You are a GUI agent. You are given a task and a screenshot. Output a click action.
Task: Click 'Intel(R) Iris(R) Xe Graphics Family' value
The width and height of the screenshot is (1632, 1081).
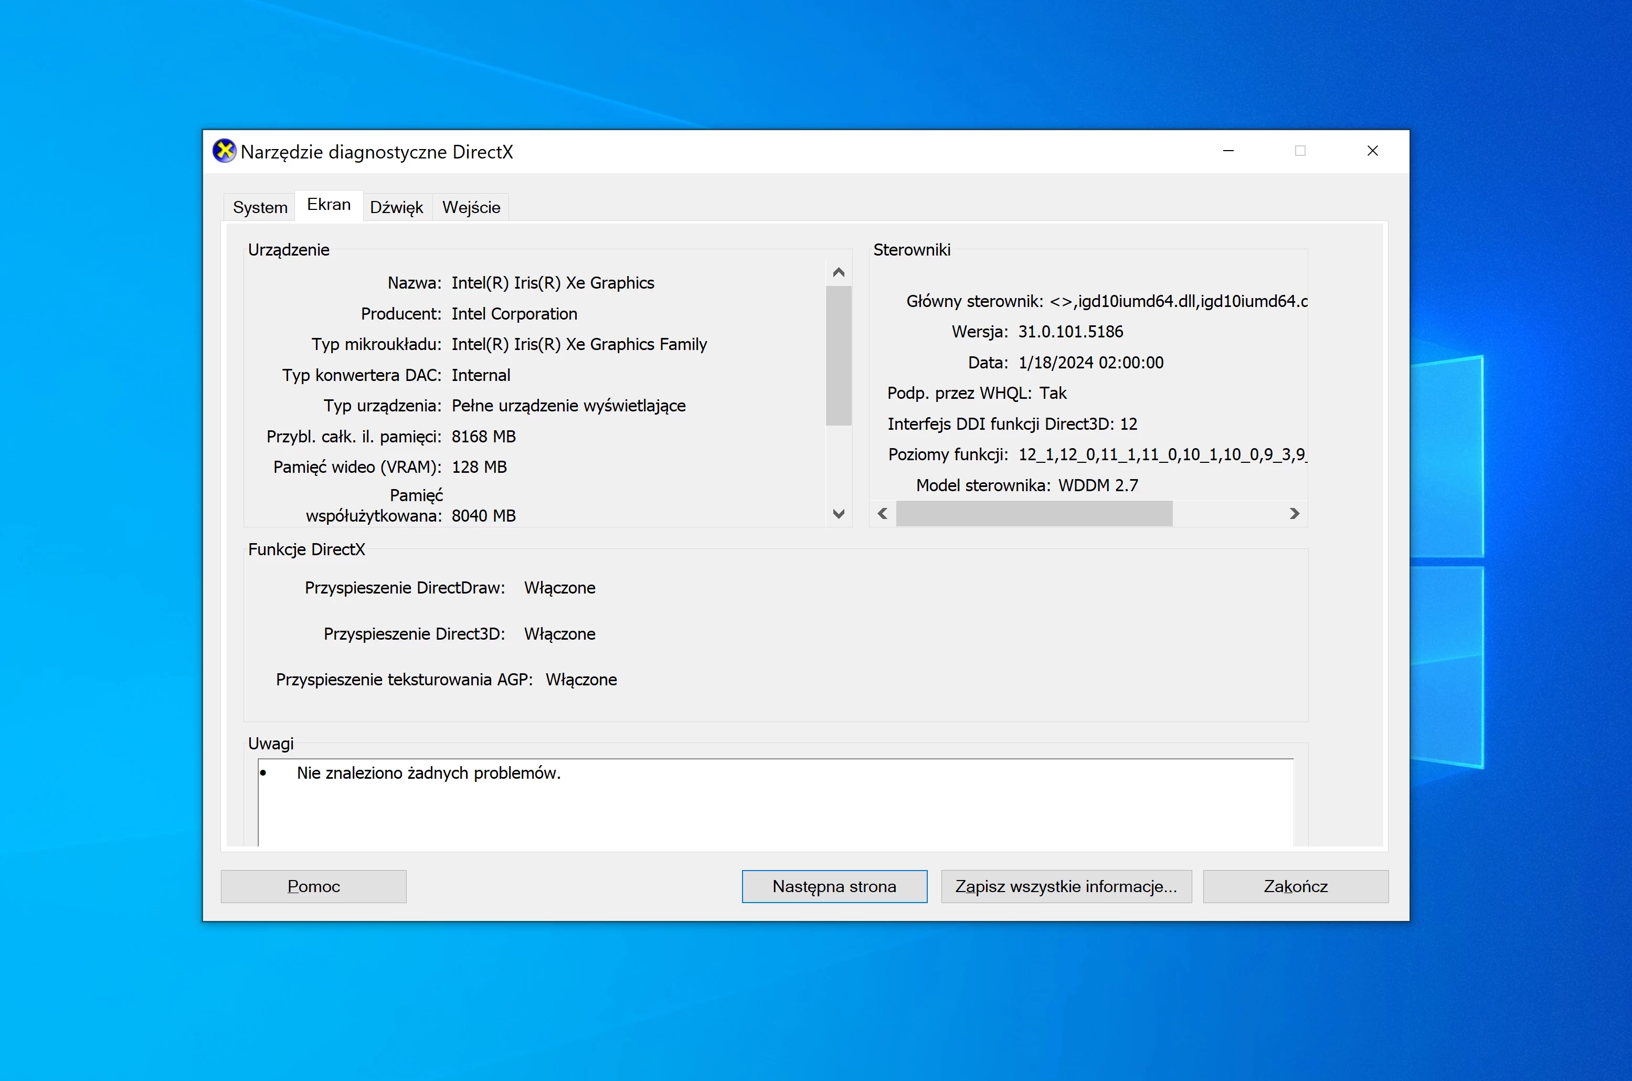579,345
